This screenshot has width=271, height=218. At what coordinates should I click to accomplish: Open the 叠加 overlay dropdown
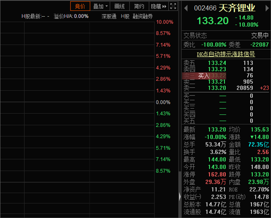(100, 6)
